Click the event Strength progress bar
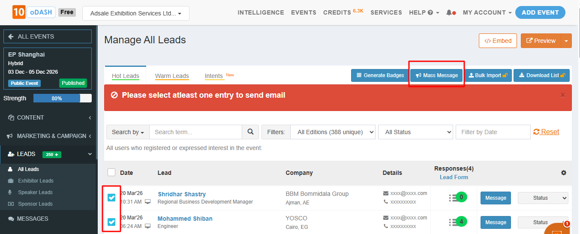Viewport: 580px width, 234px height. tap(63, 98)
